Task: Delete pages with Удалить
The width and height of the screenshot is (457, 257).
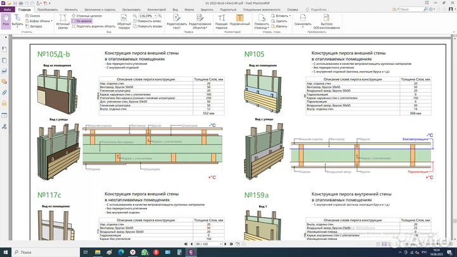Action: 279,21
